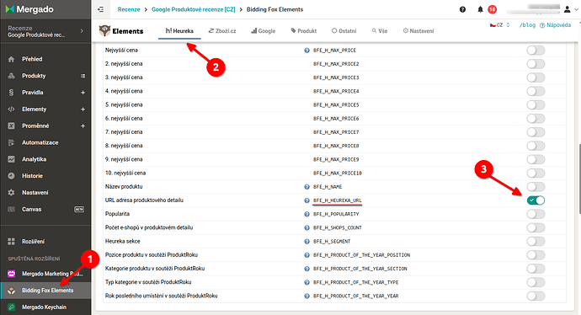This screenshot has width=581, height=315.
Task: Click the Canvas icon in sidebar
Action: [11, 210]
